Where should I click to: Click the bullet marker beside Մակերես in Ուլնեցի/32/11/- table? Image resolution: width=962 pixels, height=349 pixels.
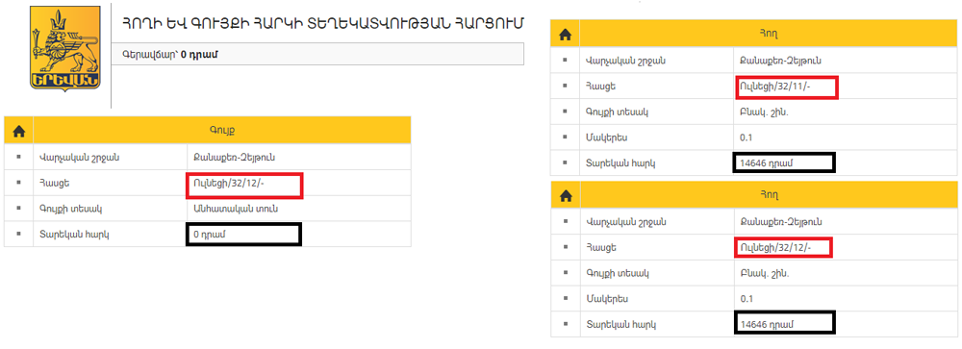click(x=565, y=137)
